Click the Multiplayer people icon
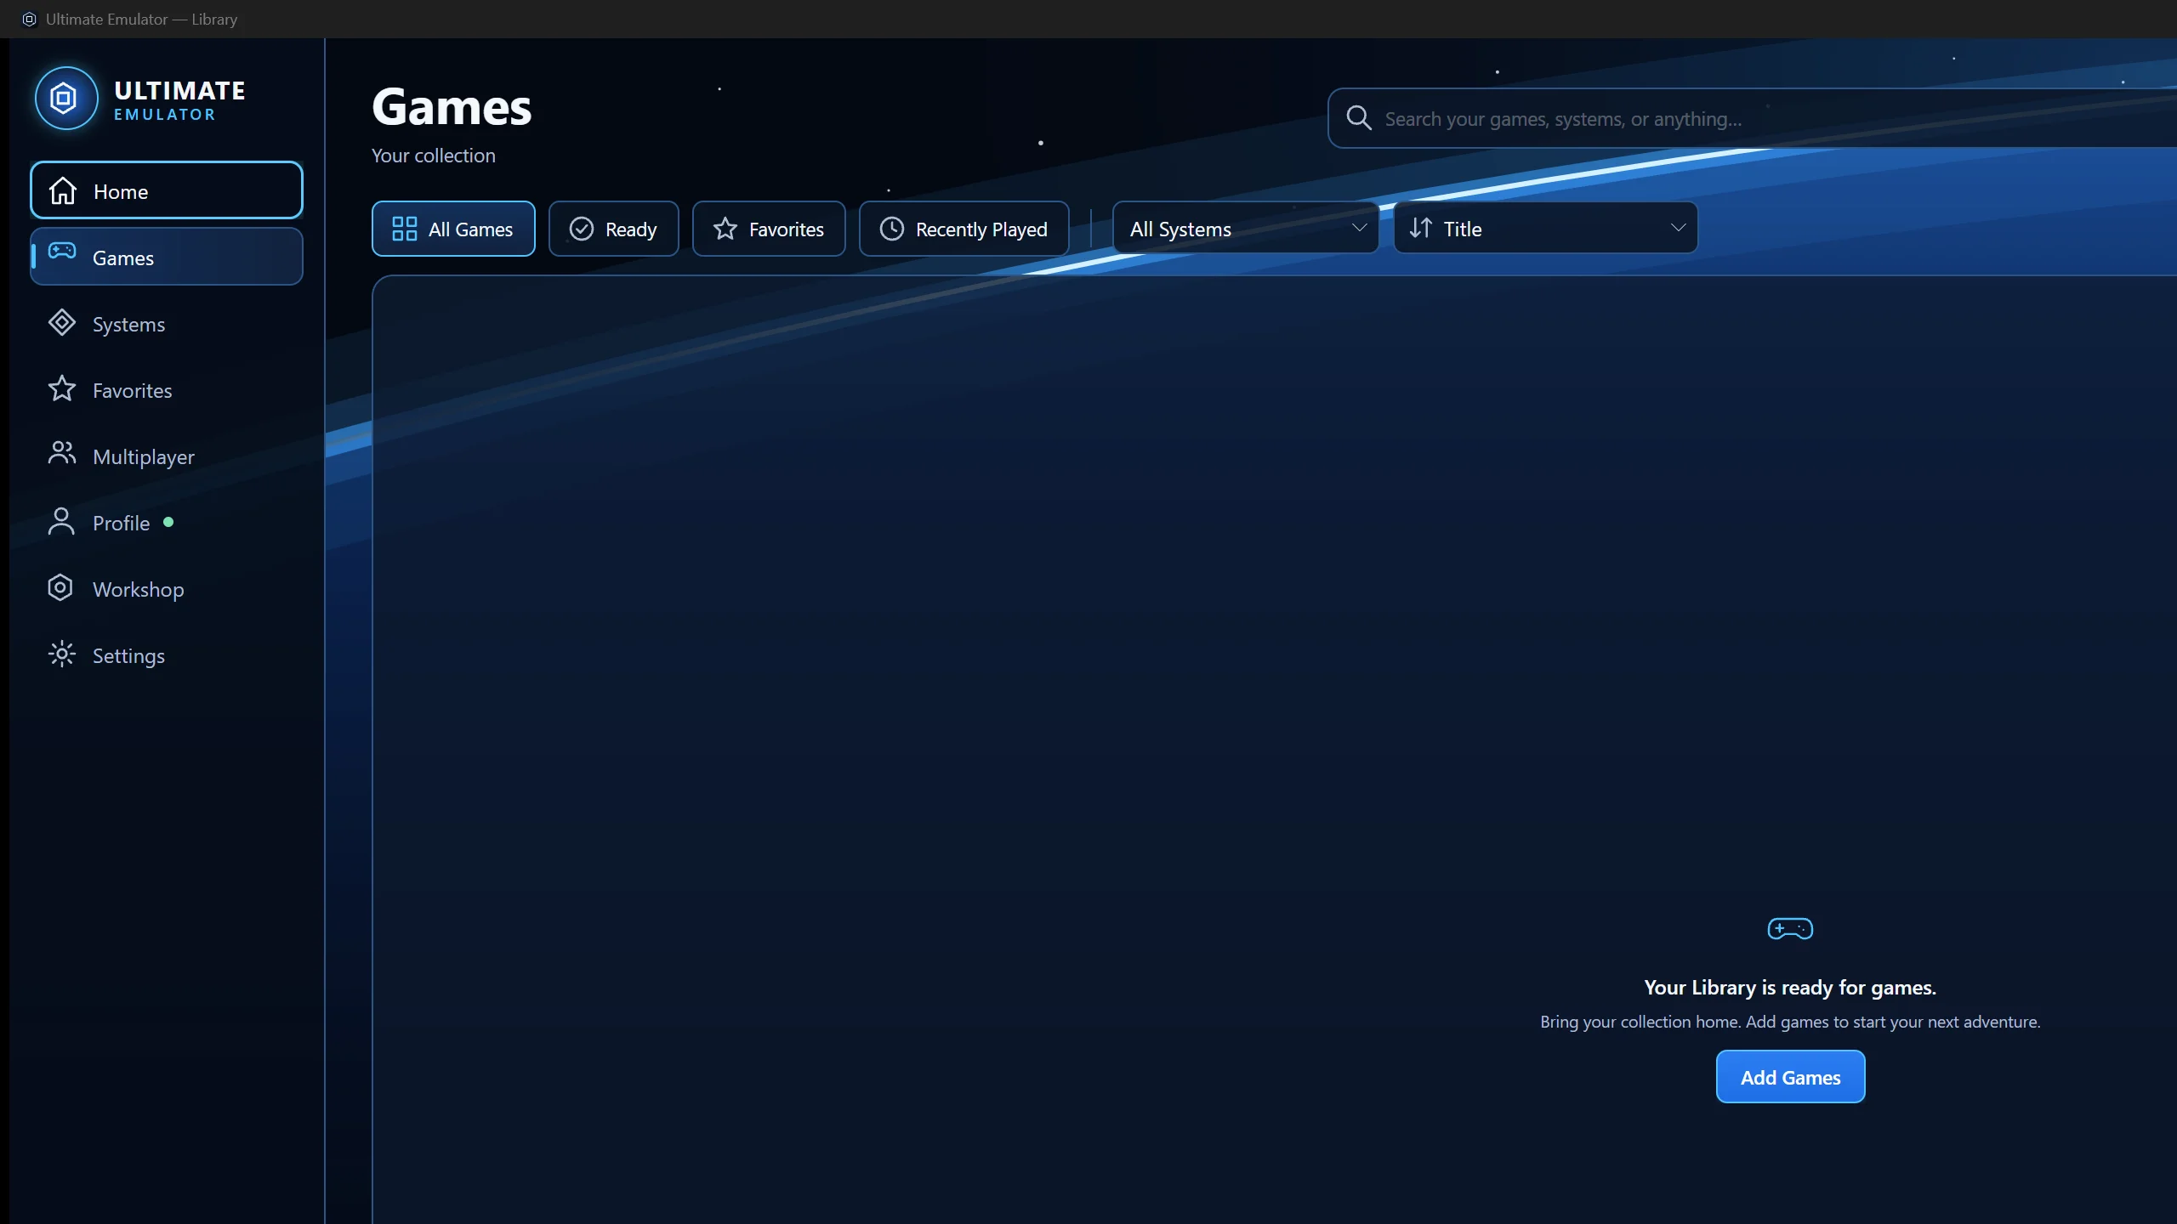 pos(62,454)
